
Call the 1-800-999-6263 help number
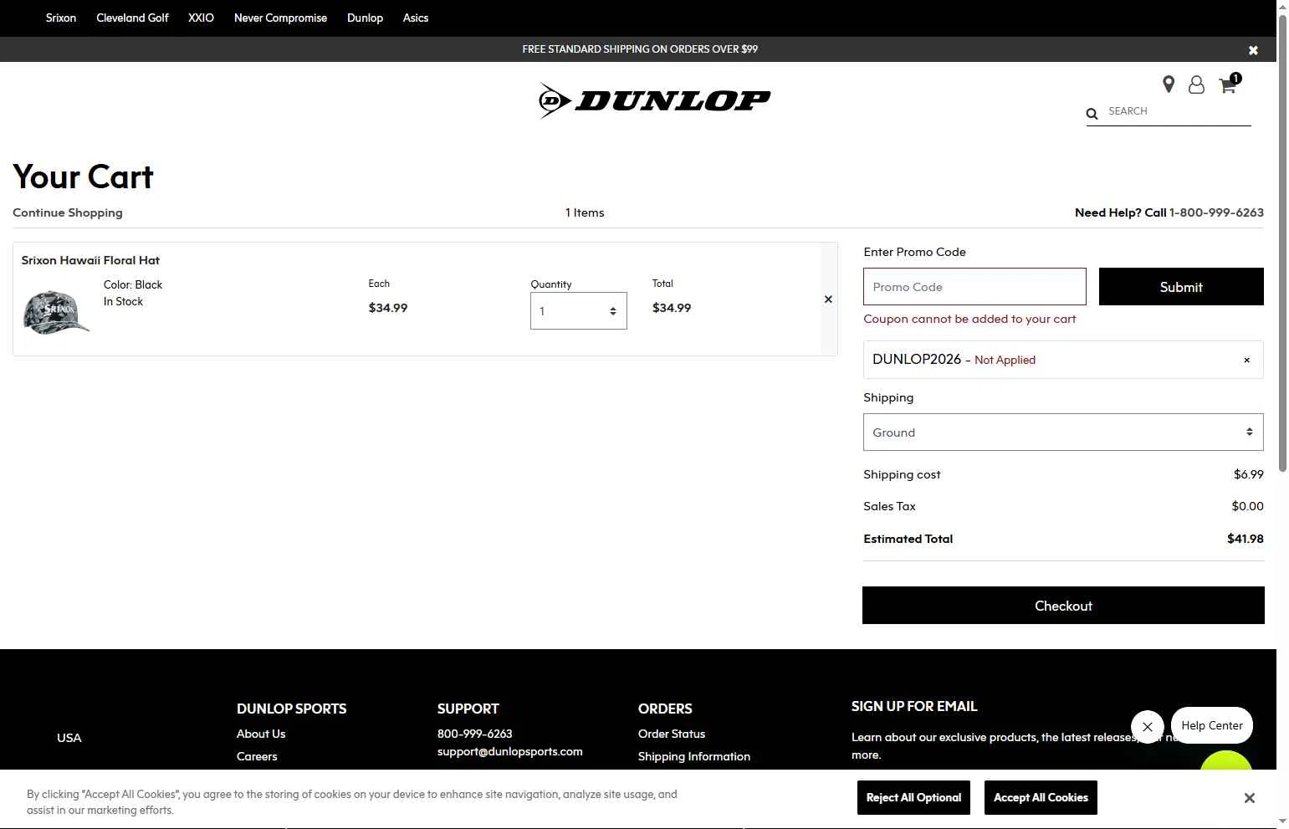click(1216, 212)
